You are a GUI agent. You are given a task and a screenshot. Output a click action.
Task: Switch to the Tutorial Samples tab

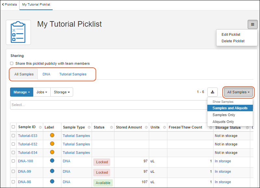tap(73, 74)
